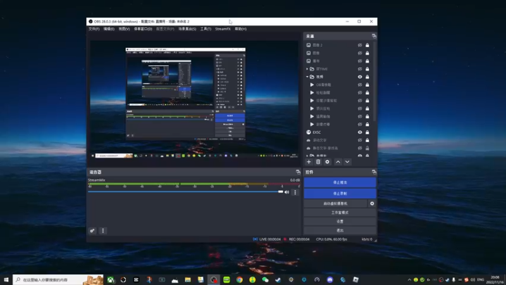This screenshot has width=506, height=285.
Task: Click "CPU: 0.8%, 60.00 fps" status text
Action: coord(331,239)
